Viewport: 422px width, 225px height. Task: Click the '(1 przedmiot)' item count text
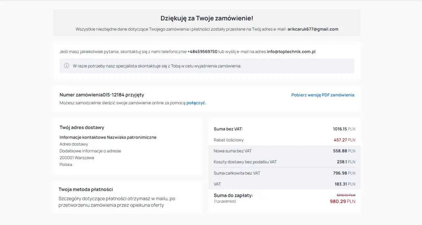point(225,201)
